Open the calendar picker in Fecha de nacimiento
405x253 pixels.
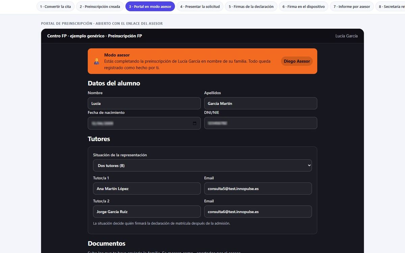[x=194, y=123]
